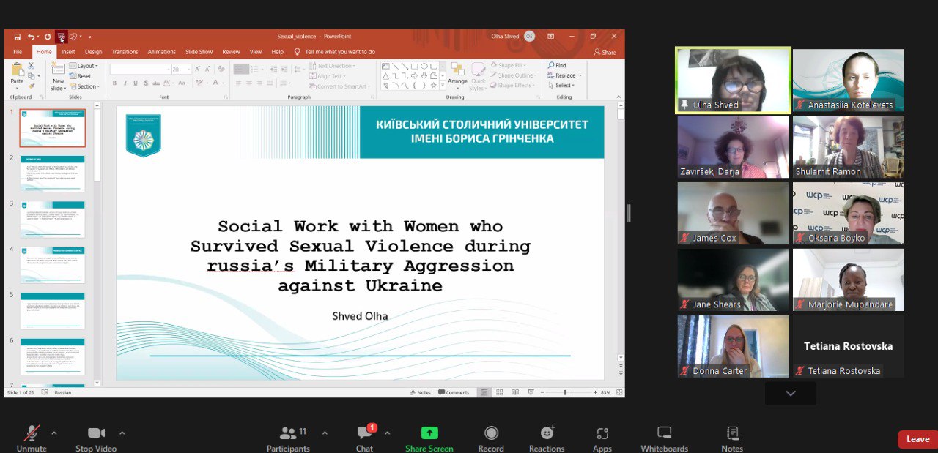Expand more participant videos chevron
Viewport: 938px width, 453px height.
[x=790, y=394]
